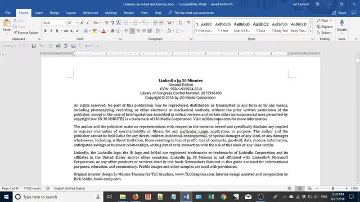Toggle Italic formatting
This screenshot has width=360, height=202.
(51, 31)
